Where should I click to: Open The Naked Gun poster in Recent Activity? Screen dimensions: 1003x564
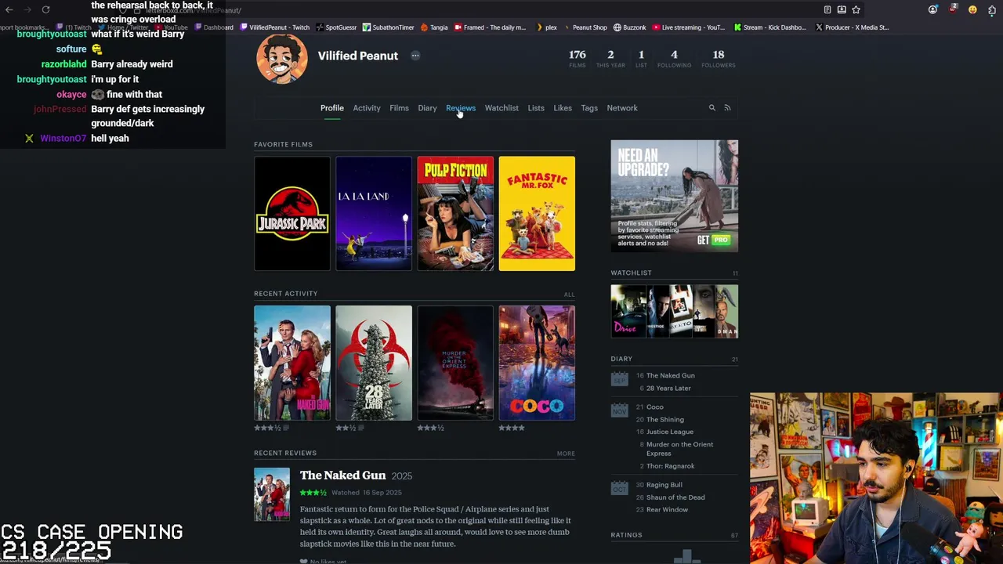click(292, 363)
